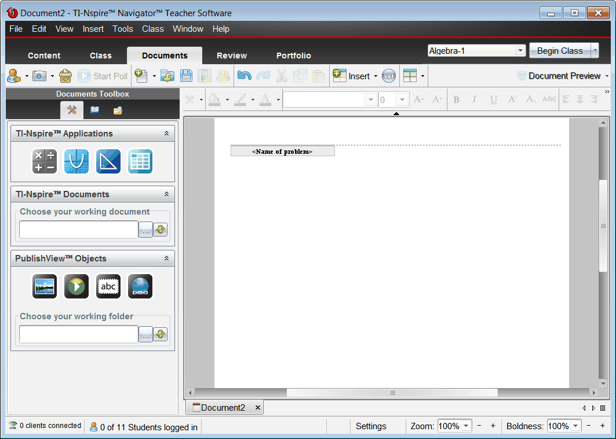The image size is (616, 439).
Task: Add a text box object
Action: [108, 286]
